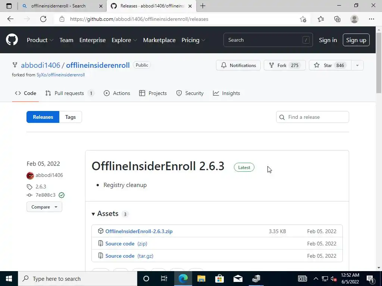Image resolution: width=382 pixels, height=286 pixels.
Task: Open Microsoft Store from the taskbar
Action: [219, 279]
